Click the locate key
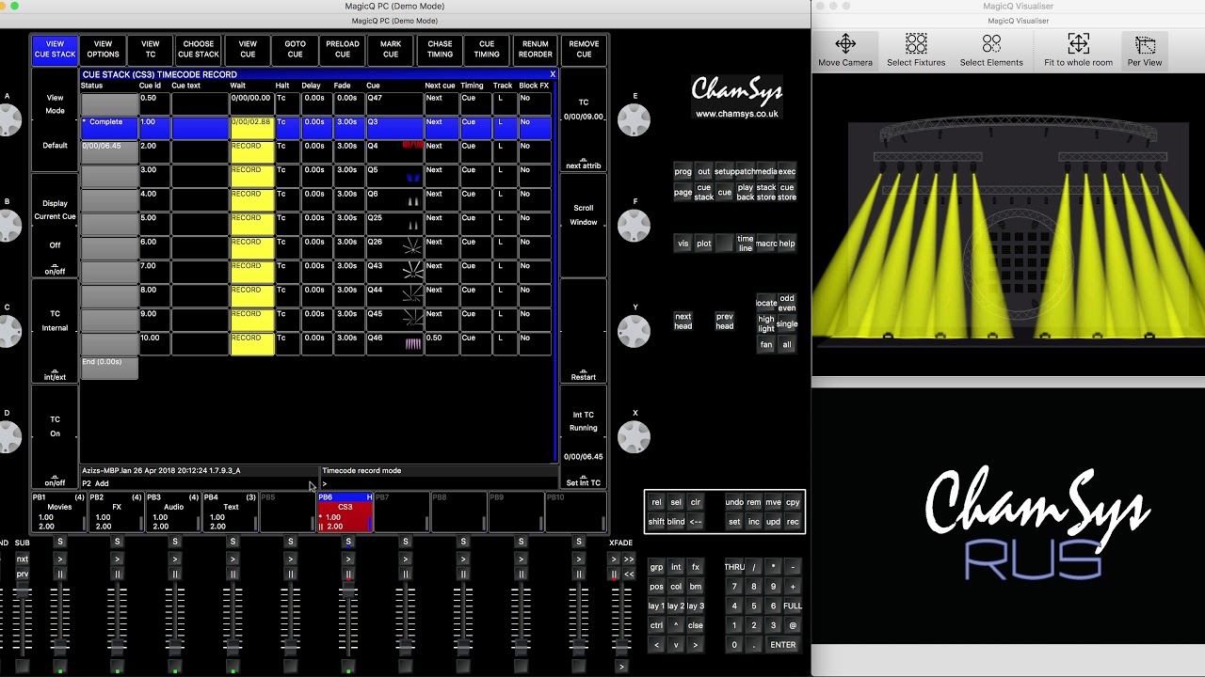Image resolution: width=1205 pixels, height=677 pixels. coord(766,303)
